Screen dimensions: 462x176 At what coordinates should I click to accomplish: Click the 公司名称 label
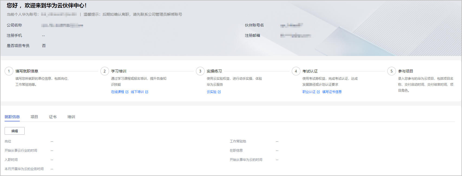[14, 25]
